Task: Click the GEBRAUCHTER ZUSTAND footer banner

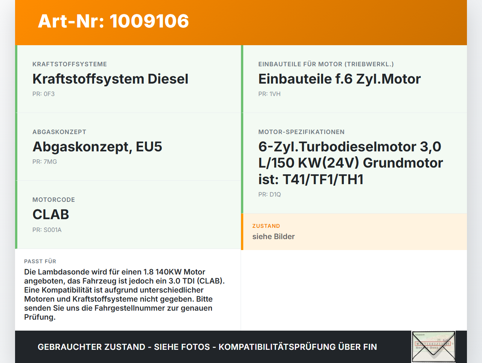Action: 207,346
